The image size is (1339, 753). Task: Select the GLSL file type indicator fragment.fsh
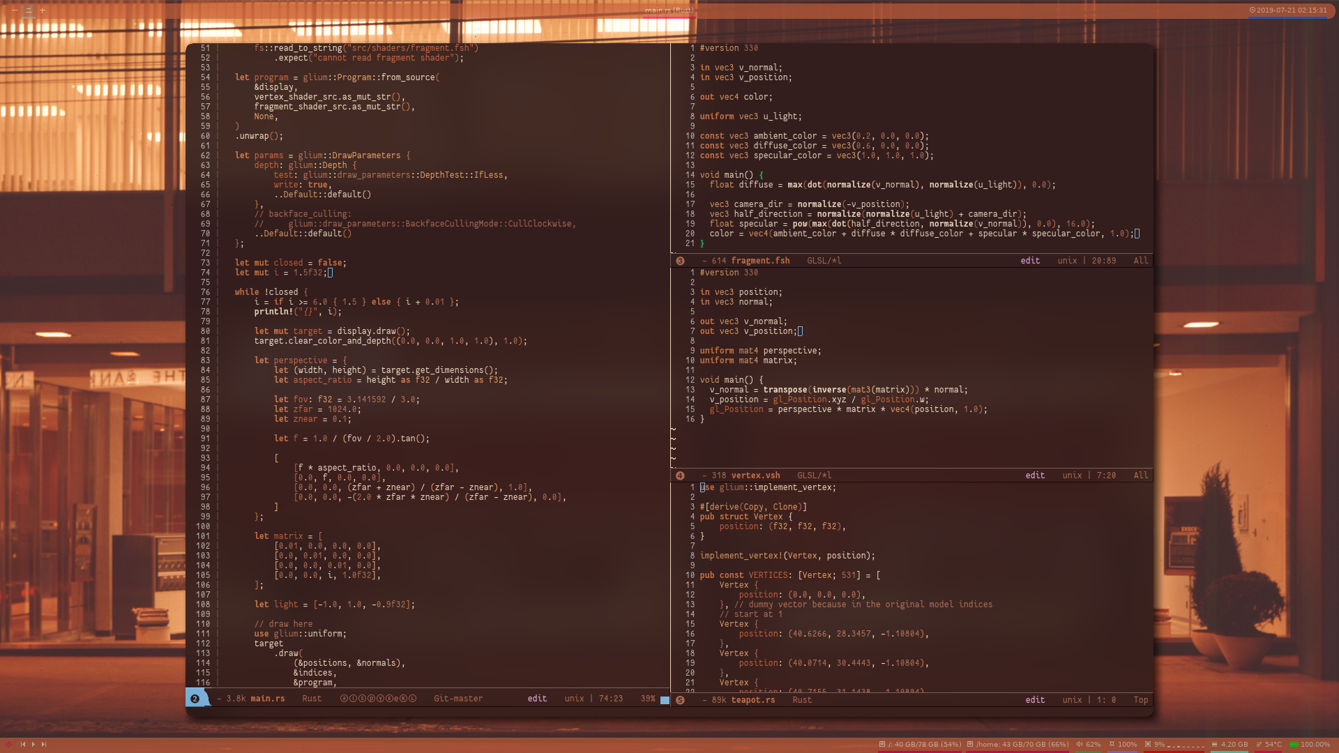(x=822, y=260)
